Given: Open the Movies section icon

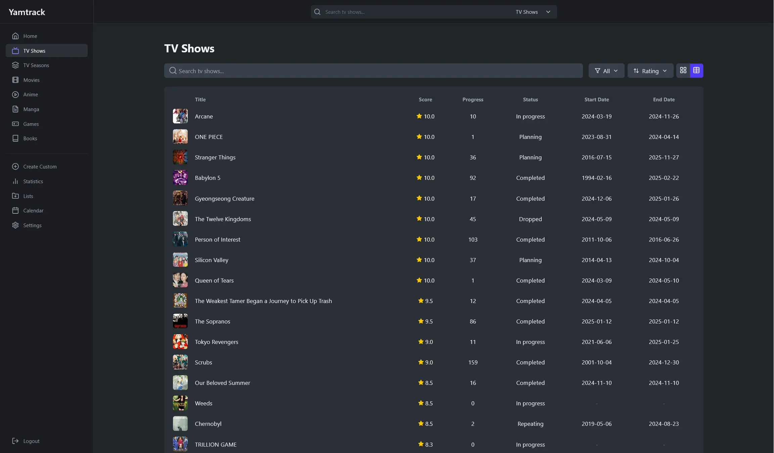Looking at the screenshot, I should [15, 80].
